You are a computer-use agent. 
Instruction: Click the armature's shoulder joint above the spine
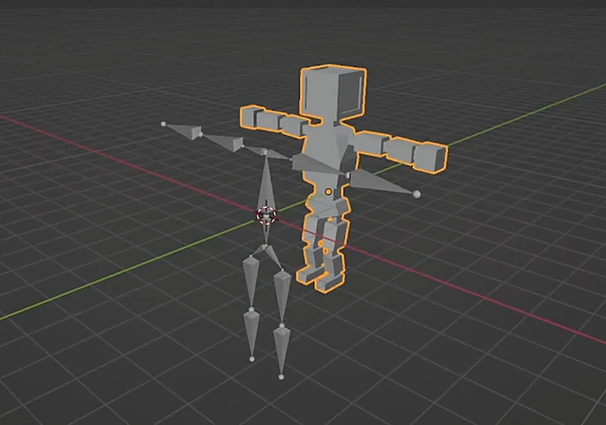tap(264, 152)
